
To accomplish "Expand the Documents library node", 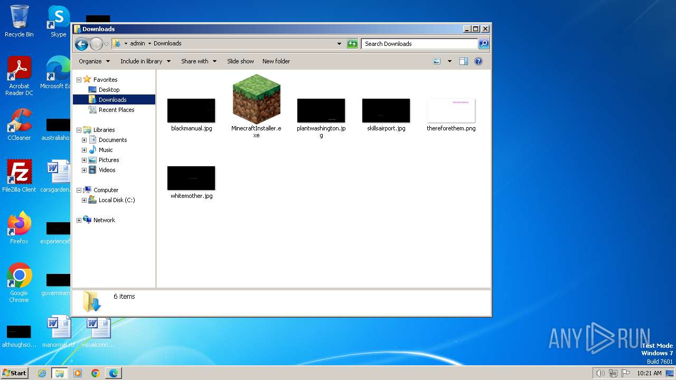I will (84, 140).
